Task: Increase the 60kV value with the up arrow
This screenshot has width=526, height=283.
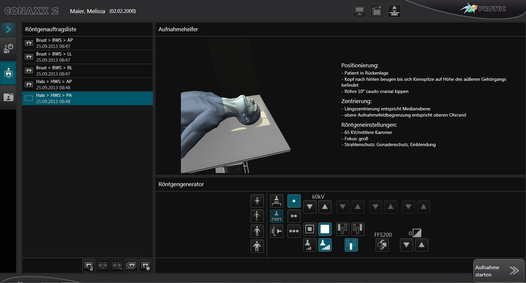Action: (x=325, y=207)
